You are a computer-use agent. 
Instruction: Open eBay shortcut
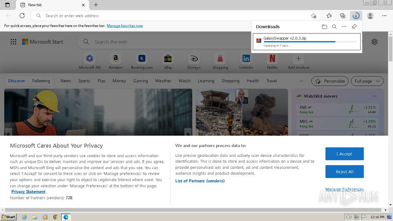click(x=168, y=61)
